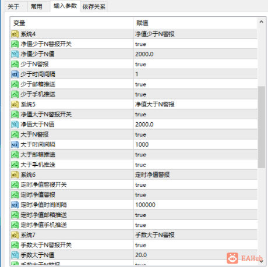Click the double icon of 净值少于N值
The image size is (268, 267).
[x=15, y=54]
